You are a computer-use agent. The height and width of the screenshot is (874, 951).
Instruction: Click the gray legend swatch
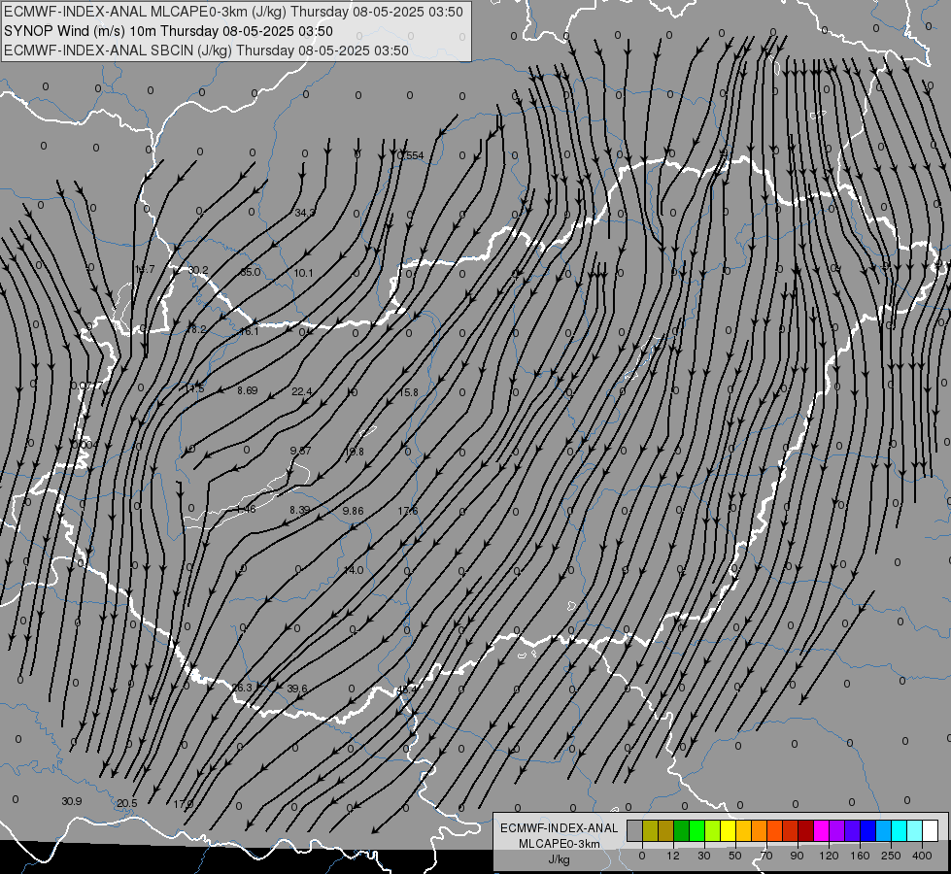point(634,830)
